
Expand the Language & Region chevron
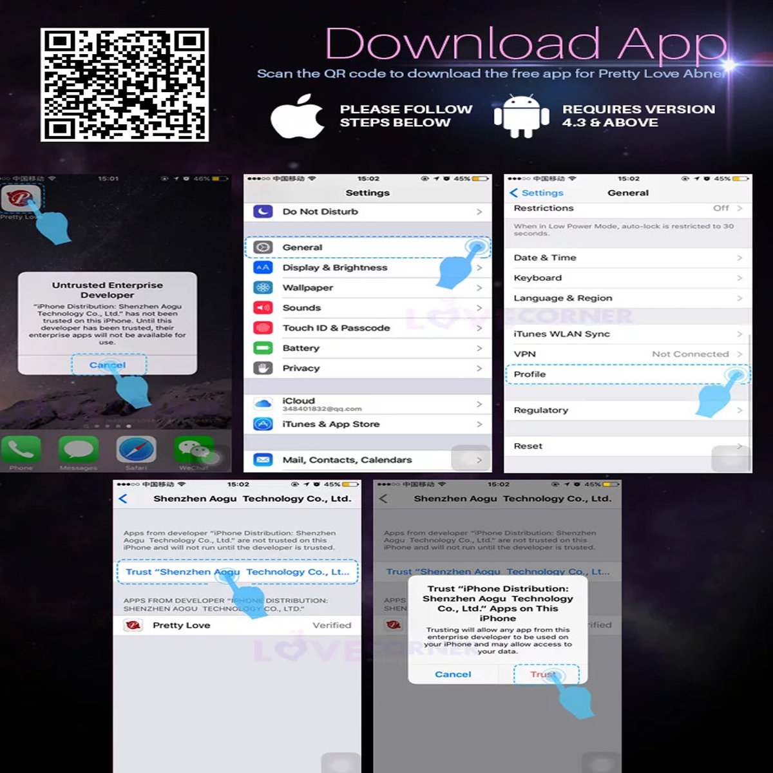click(x=740, y=298)
